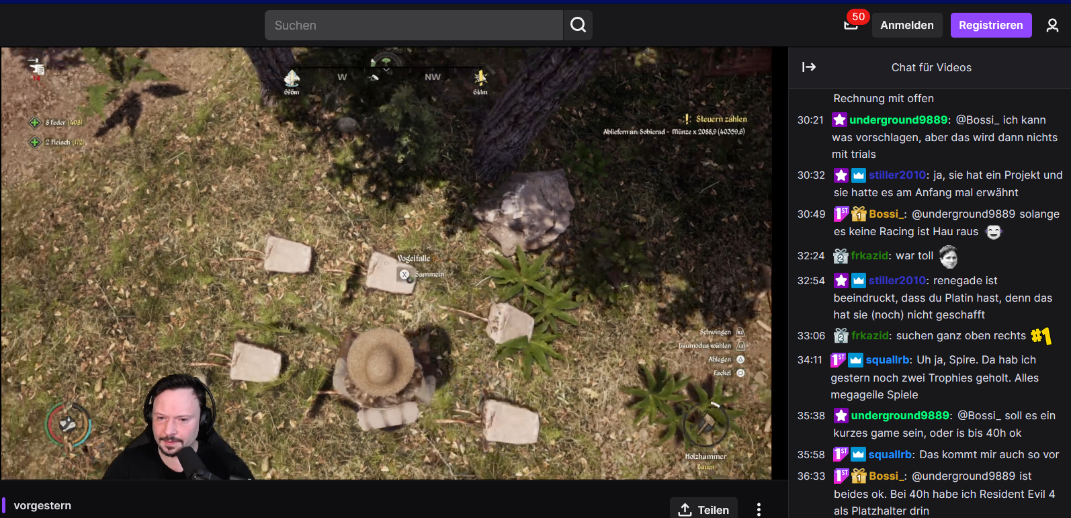Click the Teilen share button
The height and width of the screenshot is (518, 1071).
[x=703, y=509]
